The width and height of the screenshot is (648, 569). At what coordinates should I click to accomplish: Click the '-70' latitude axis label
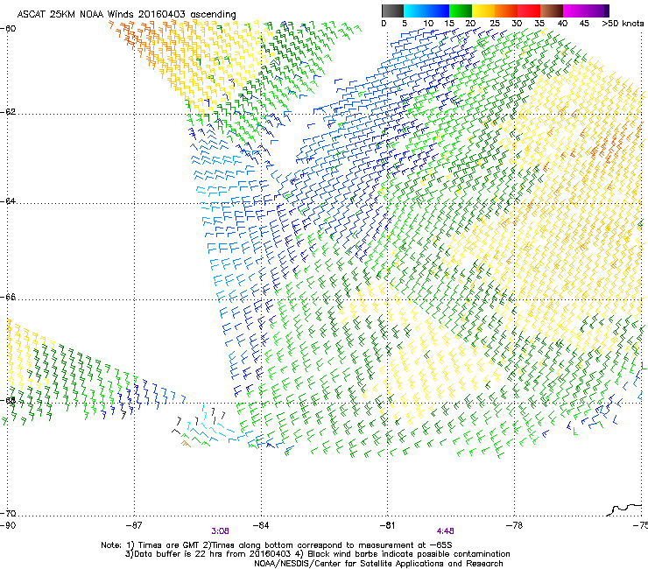[x=8, y=514]
